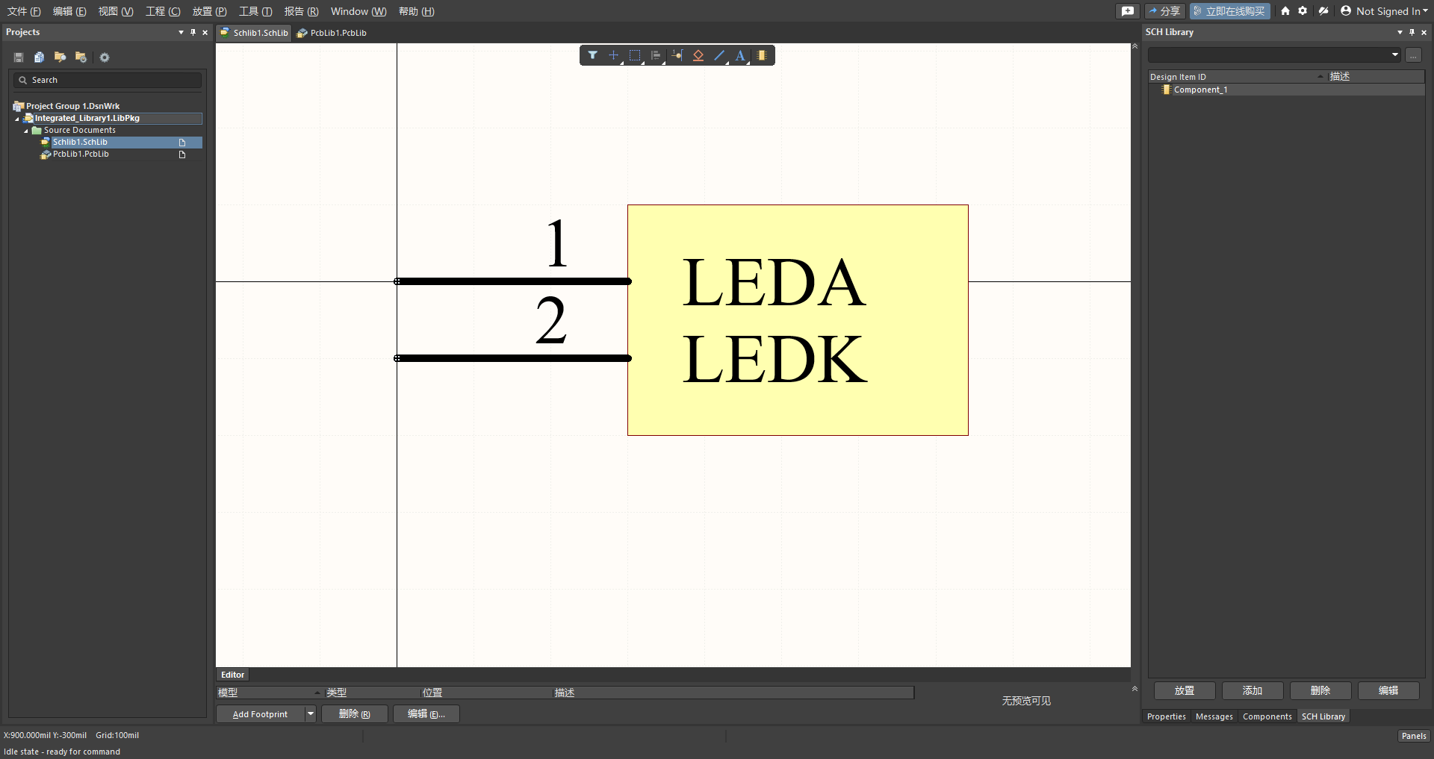
Task: Open the 报告 (R) menu
Action: pos(301,11)
